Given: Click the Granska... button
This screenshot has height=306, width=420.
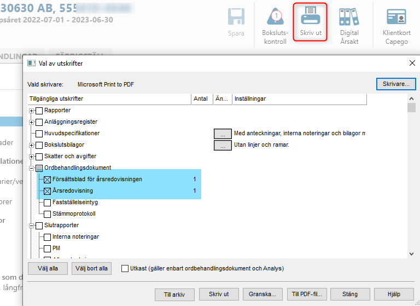Looking at the screenshot, I should click(262, 294).
